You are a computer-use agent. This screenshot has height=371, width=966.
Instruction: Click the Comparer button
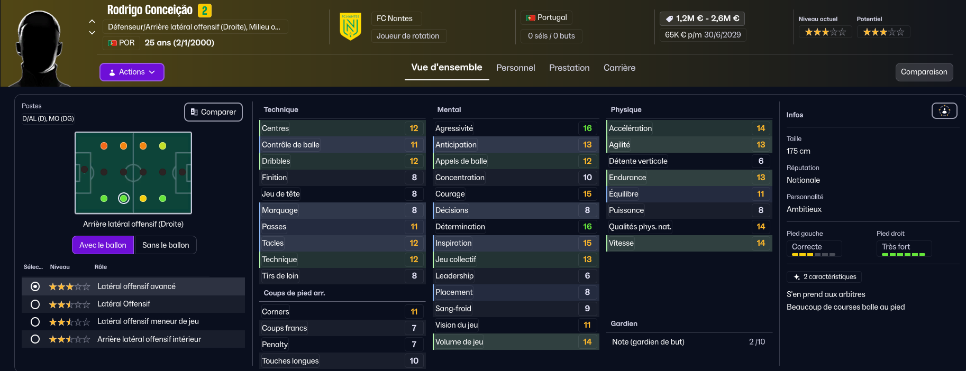pyautogui.click(x=213, y=112)
